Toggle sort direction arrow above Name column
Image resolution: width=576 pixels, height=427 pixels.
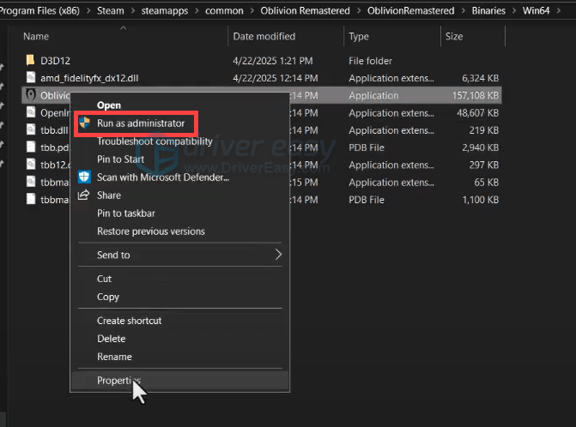pyautogui.click(x=124, y=28)
